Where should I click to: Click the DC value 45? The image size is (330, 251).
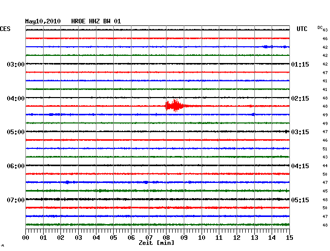point(325,191)
